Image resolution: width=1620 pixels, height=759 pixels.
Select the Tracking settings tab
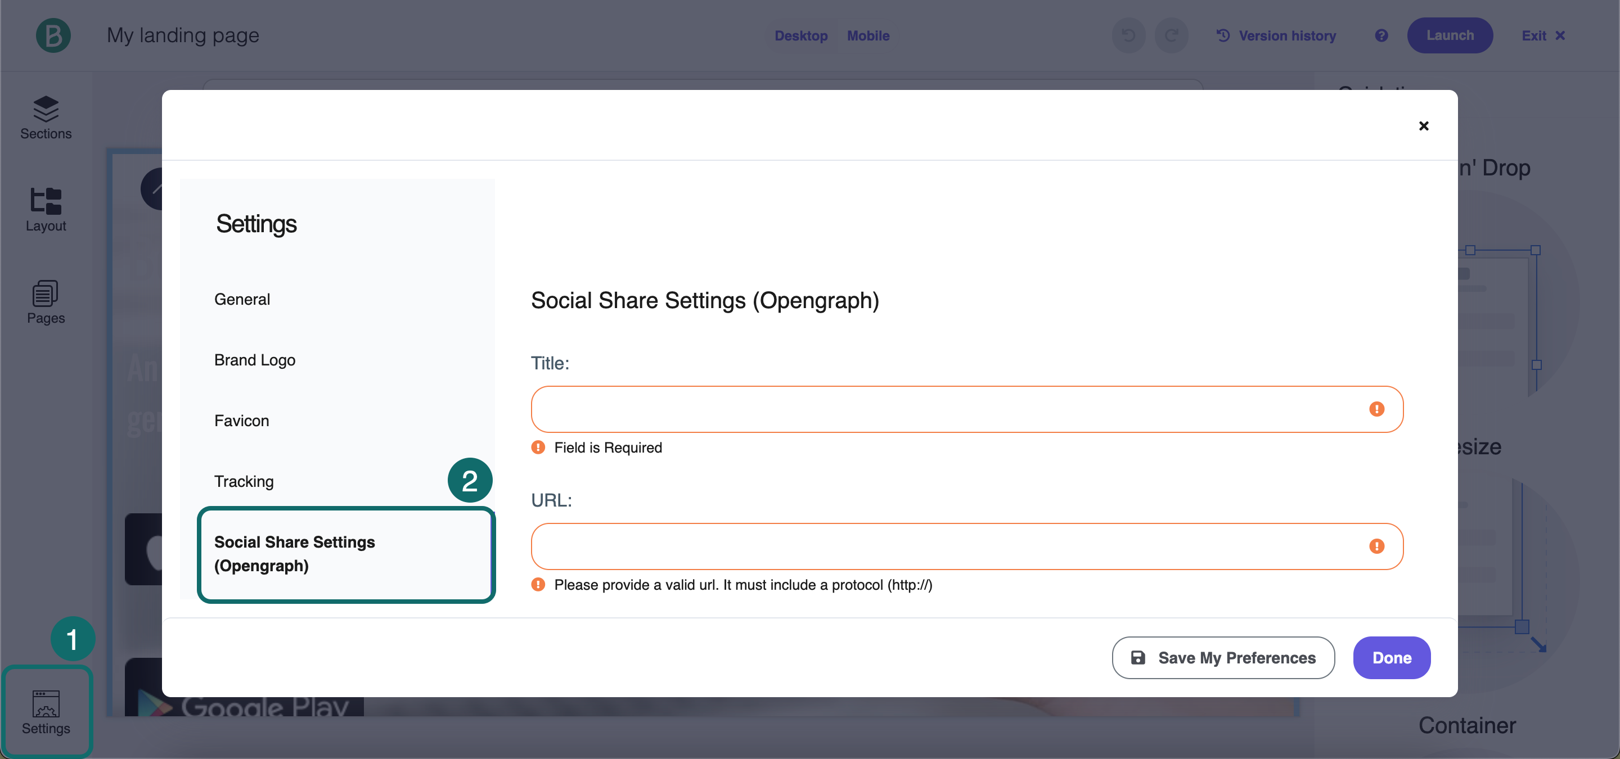244,481
